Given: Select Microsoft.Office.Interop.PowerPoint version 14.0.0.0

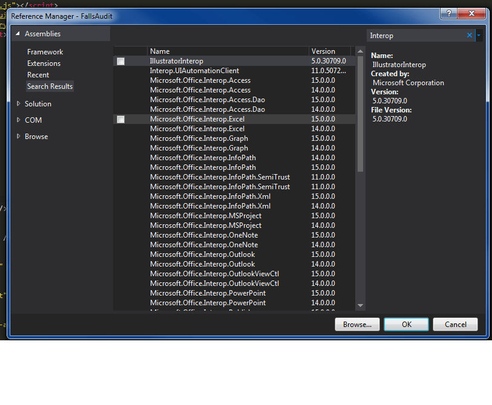Looking at the screenshot, I should pyautogui.click(x=234, y=303).
